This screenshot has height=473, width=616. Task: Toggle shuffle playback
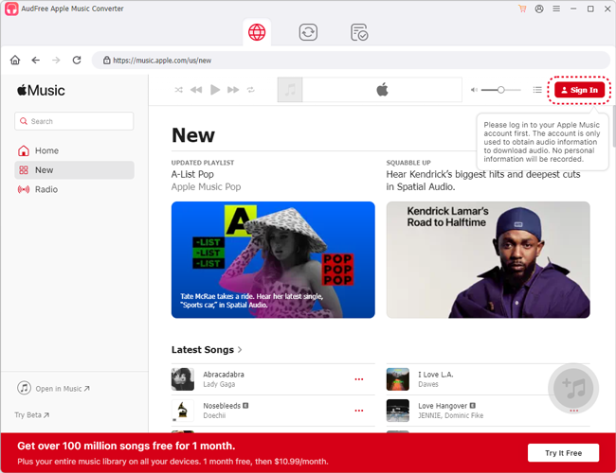point(179,90)
